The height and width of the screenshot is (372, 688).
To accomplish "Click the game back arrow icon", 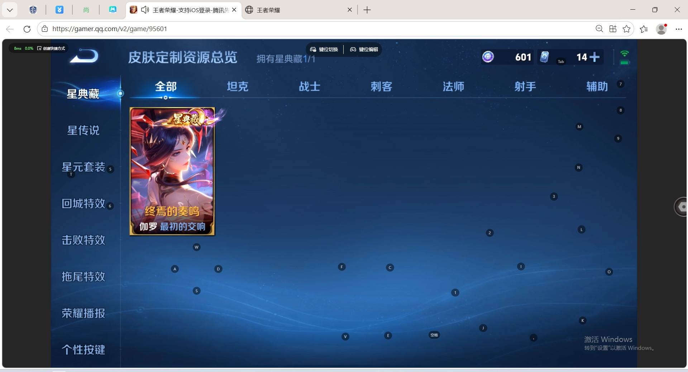I will click(84, 56).
